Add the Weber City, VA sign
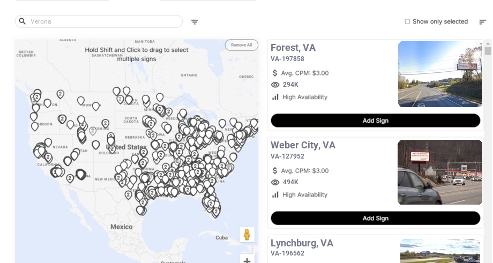The height and width of the screenshot is (263, 493). (375, 218)
